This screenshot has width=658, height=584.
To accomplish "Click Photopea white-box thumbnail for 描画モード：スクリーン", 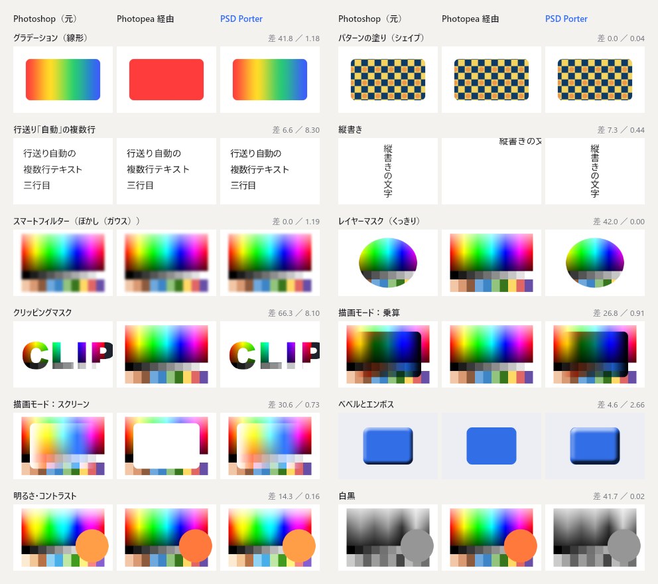I will coord(166,446).
